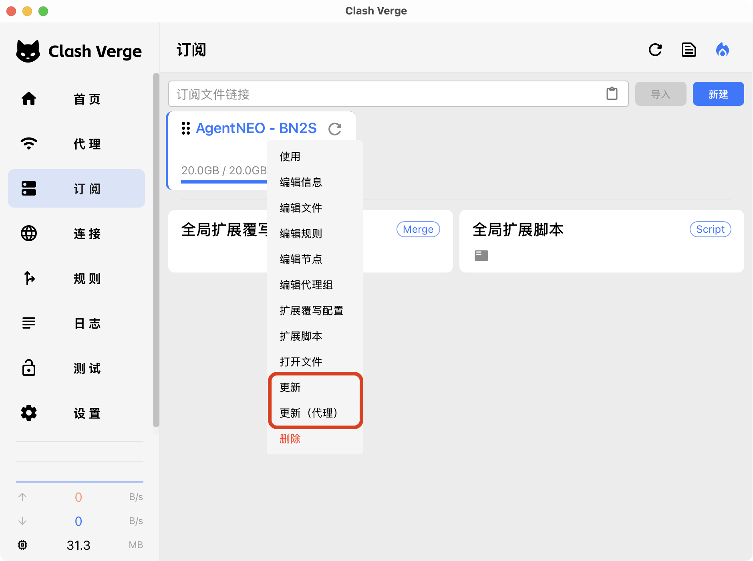Click the 新建 new profile button

coord(719,94)
